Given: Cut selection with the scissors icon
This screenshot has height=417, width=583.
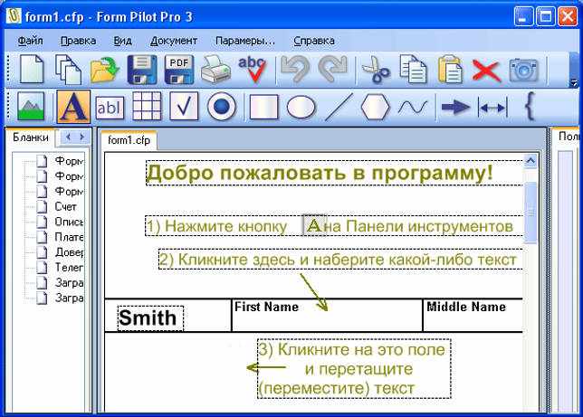Looking at the screenshot, I should coord(375,70).
